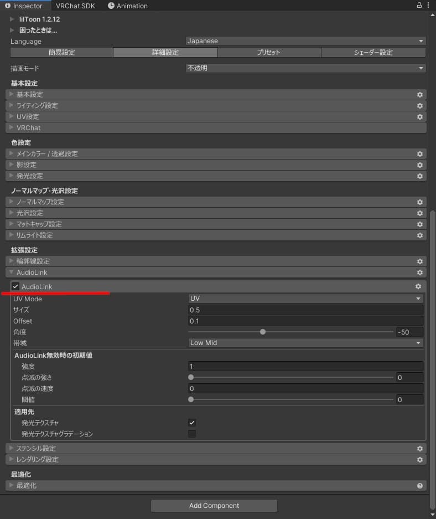The width and height of the screenshot is (436, 519).
Task: Click the 角度 numeric field showing -50
Action: [x=410, y=332]
